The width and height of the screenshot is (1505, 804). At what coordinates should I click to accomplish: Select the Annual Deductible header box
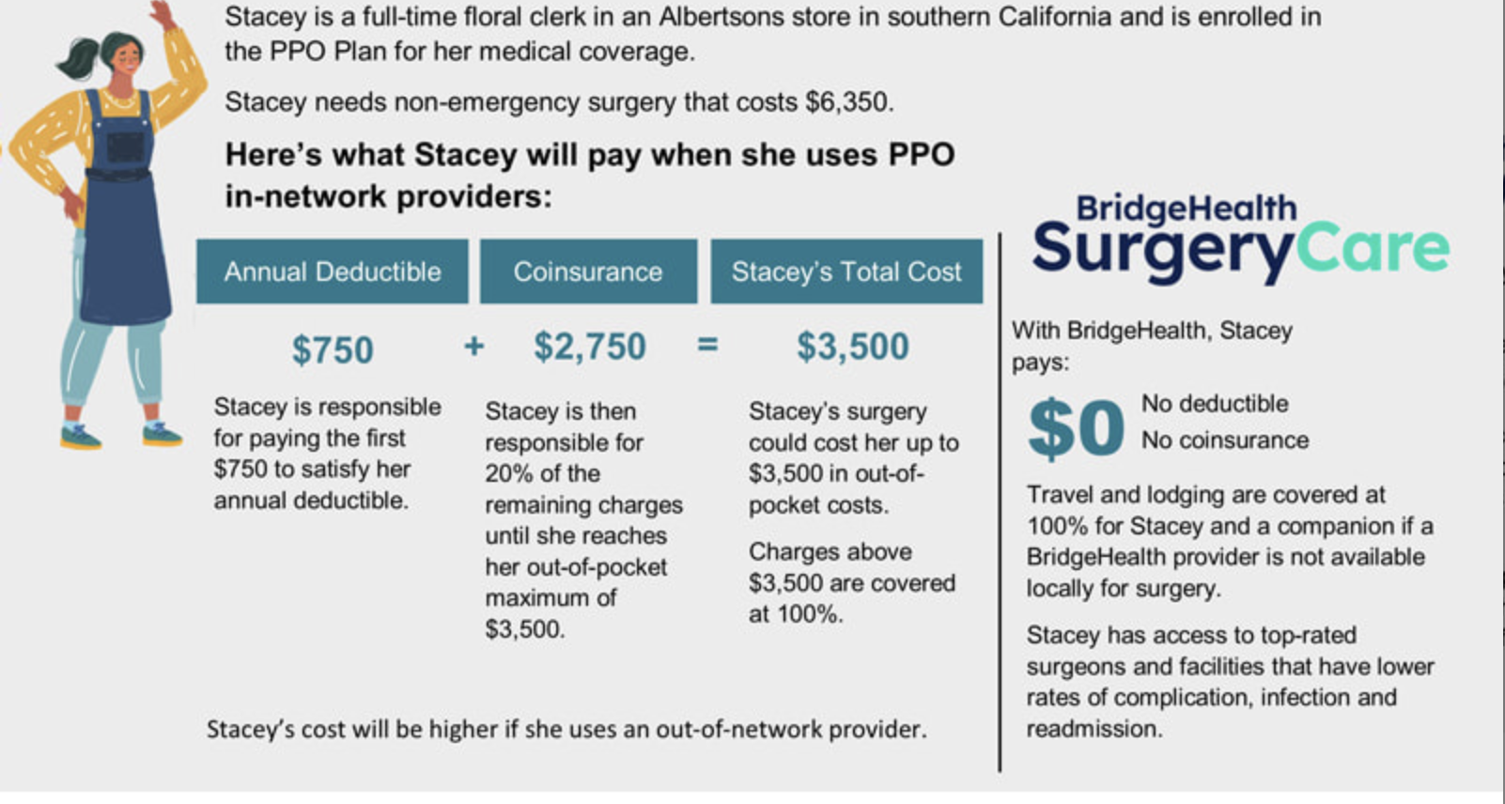coord(333,271)
